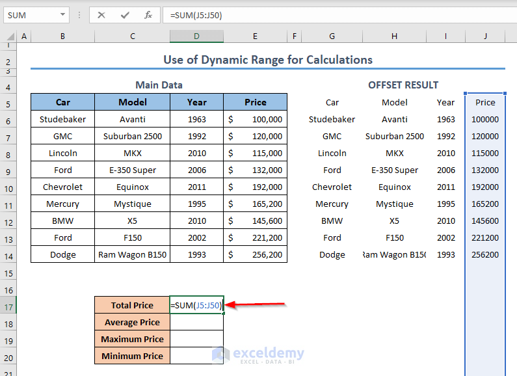The width and height of the screenshot is (517, 376).
Task: Select 'GMC' cell in OFFSET RESULT column G
Action: point(332,136)
